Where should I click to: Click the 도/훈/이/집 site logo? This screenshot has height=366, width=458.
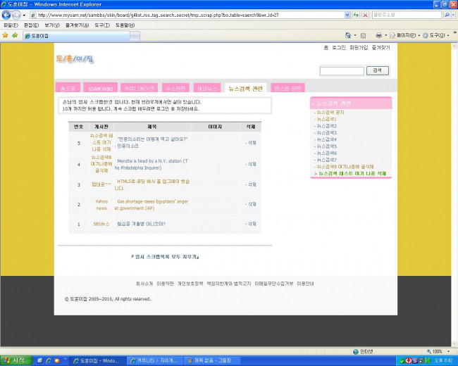pos(75,59)
